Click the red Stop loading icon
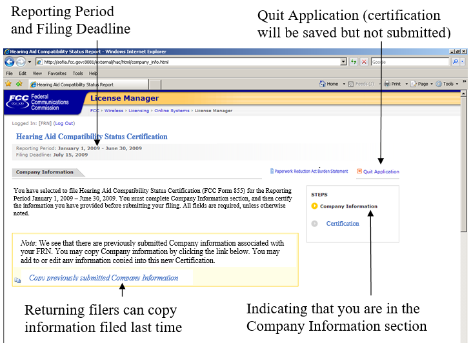 [364, 62]
